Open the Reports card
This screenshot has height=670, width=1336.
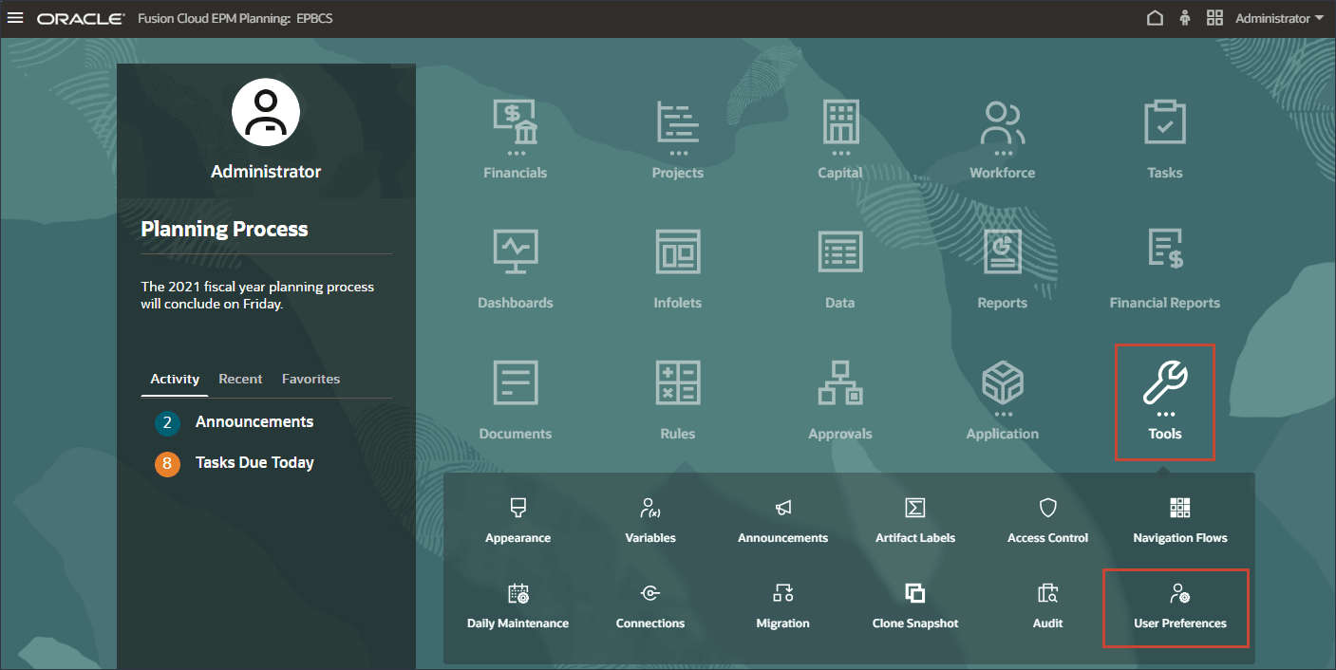coord(1003,270)
